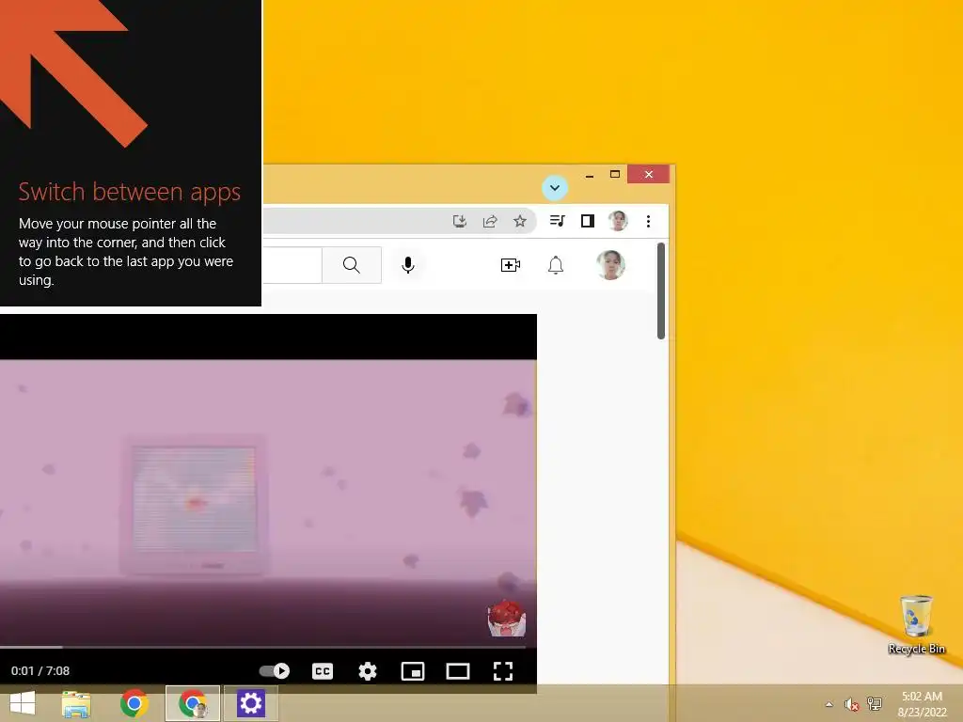Open YouTube create video icon
Screen dimensions: 963x722
511,264
